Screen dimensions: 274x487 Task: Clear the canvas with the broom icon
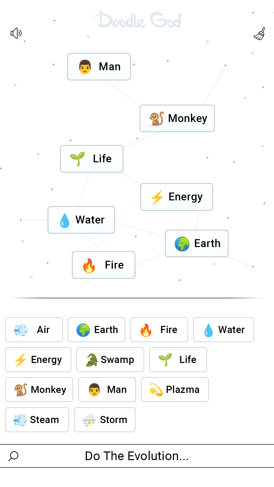[x=260, y=34]
